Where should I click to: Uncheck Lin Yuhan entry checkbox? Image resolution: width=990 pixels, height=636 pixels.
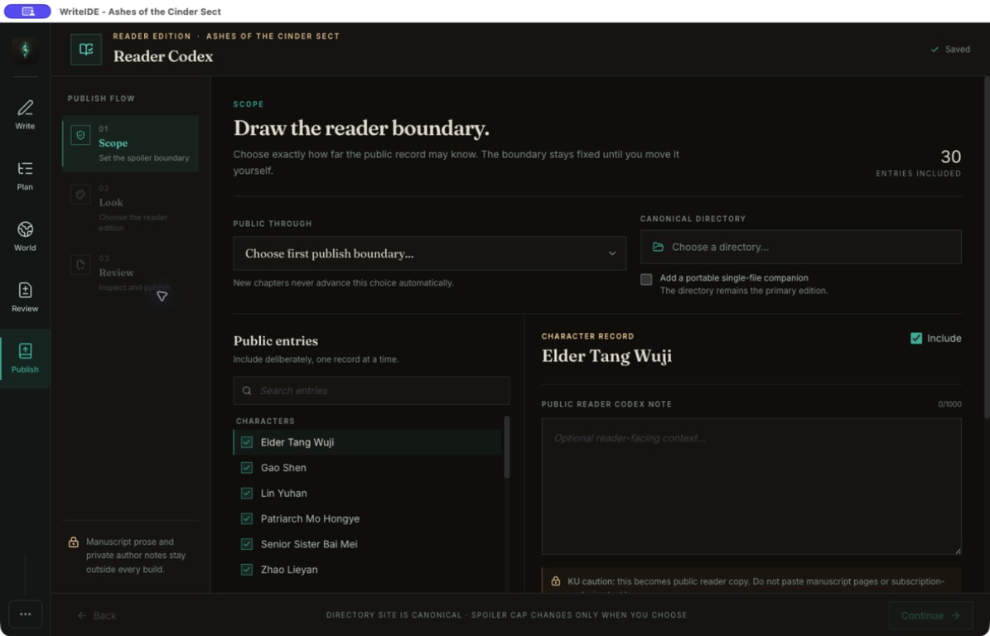[x=247, y=493]
